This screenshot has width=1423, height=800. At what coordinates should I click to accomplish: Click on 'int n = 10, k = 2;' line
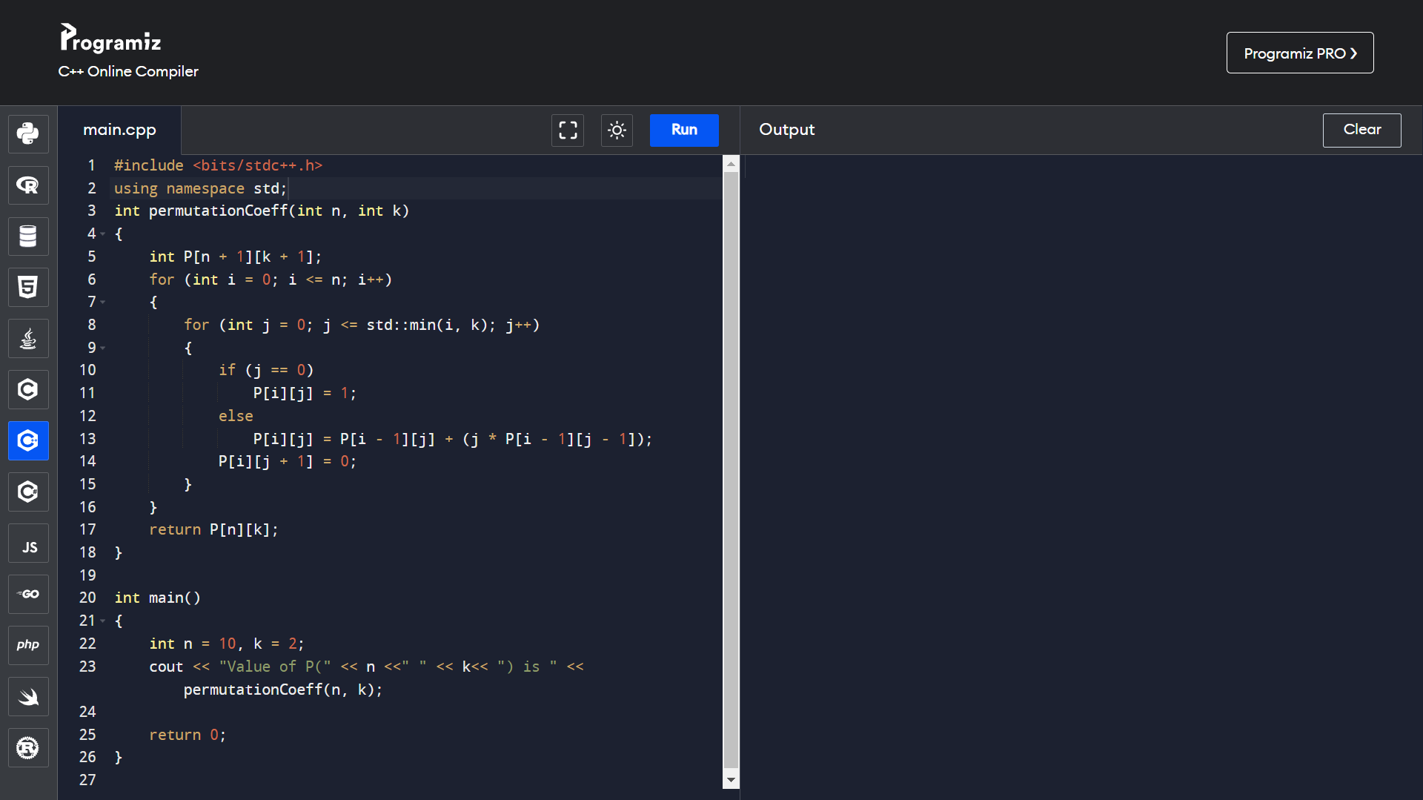pyautogui.click(x=227, y=644)
